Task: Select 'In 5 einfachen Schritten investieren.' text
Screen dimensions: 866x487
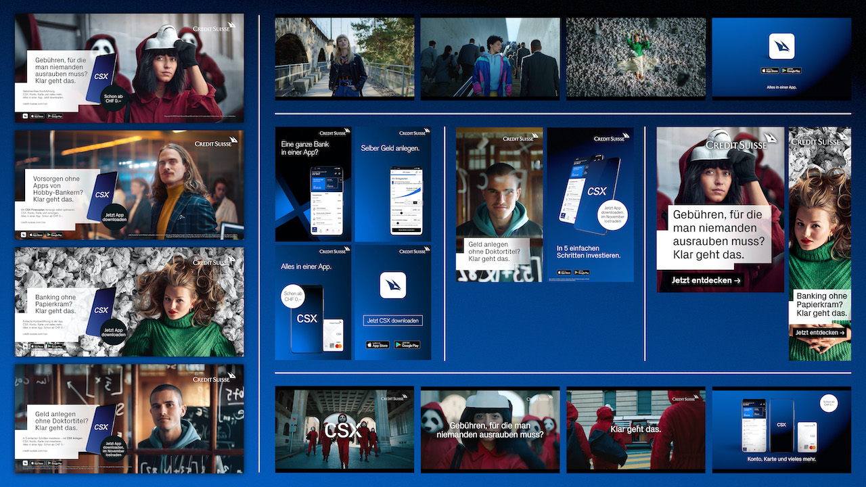Action: tap(589, 252)
